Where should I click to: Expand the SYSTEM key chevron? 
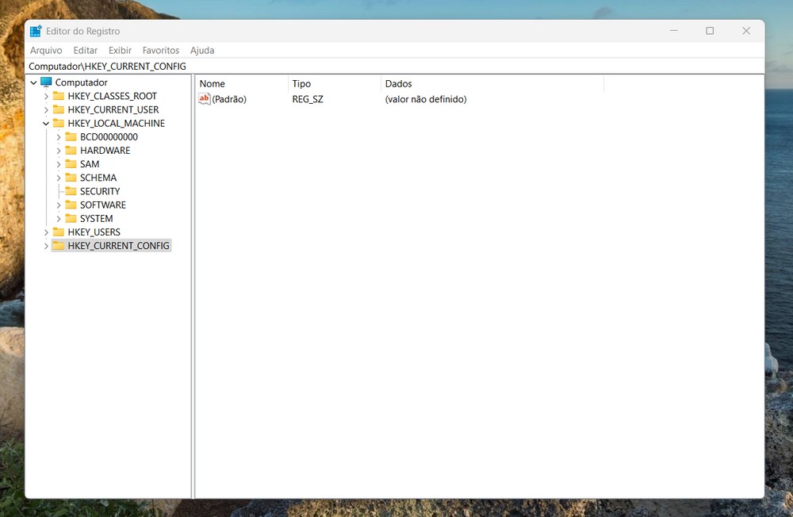pos(59,219)
